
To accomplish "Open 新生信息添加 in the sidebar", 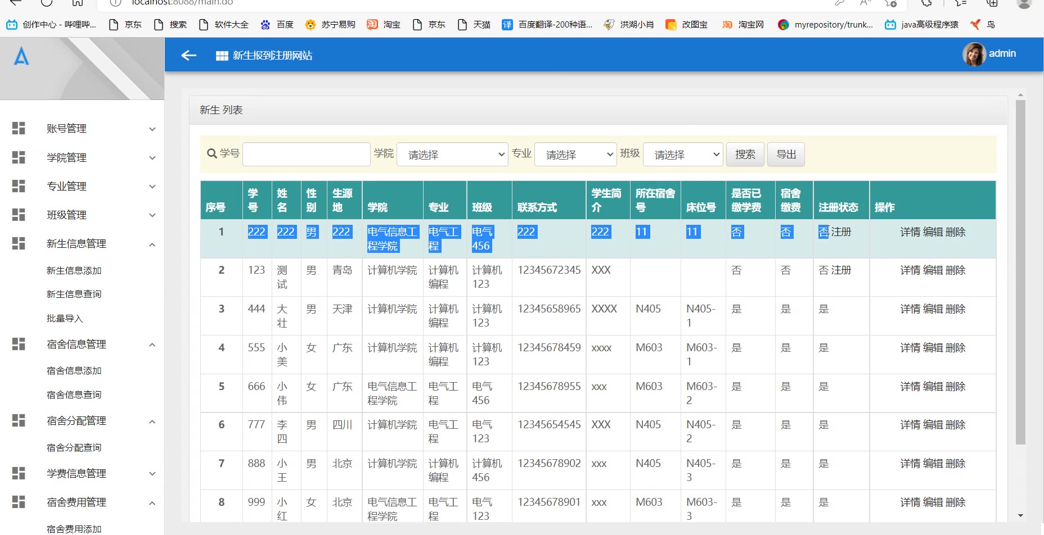I will [x=74, y=270].
